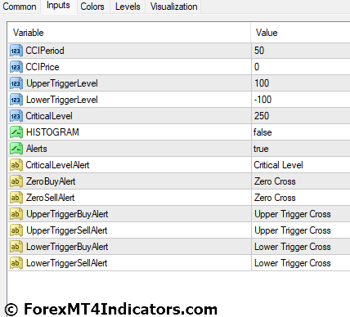Select the LowerTriggerSellAlert value Lower Trigger Cross
Screen dimensions: 350x317
coord(293,263)
